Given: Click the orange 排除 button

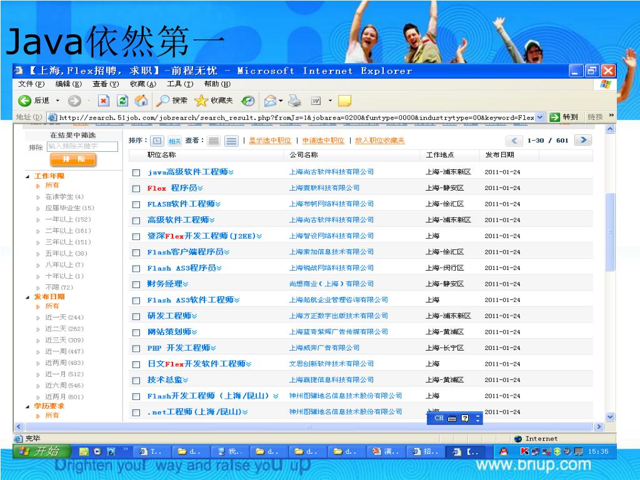Looking at the screenshot, I should [x=74, y=159].
